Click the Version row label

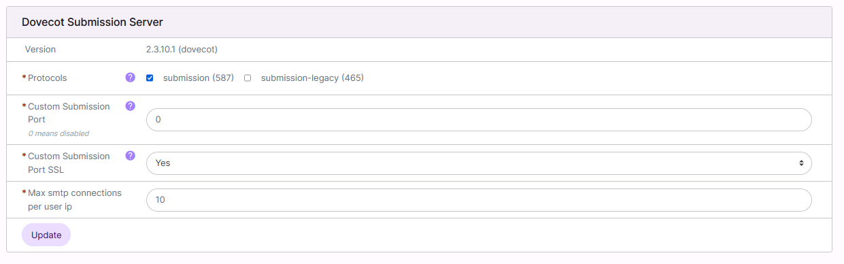pyautogui.click(x=40, y=50)
